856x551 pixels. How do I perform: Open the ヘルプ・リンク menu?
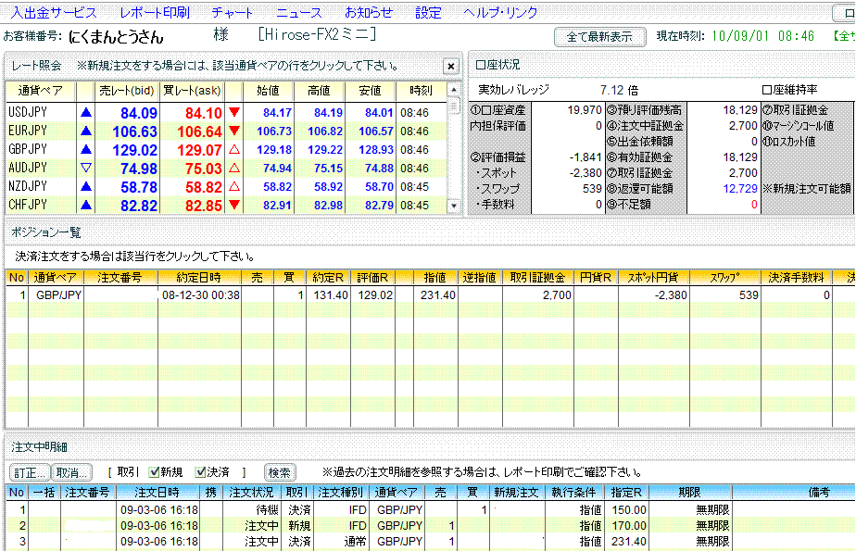[x=500, y=12]
